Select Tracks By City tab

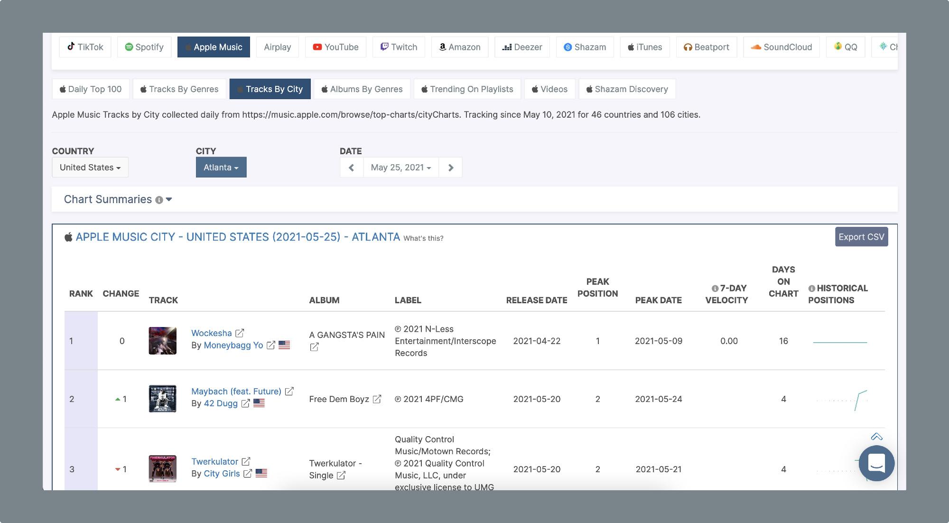[x=270, y=89]
